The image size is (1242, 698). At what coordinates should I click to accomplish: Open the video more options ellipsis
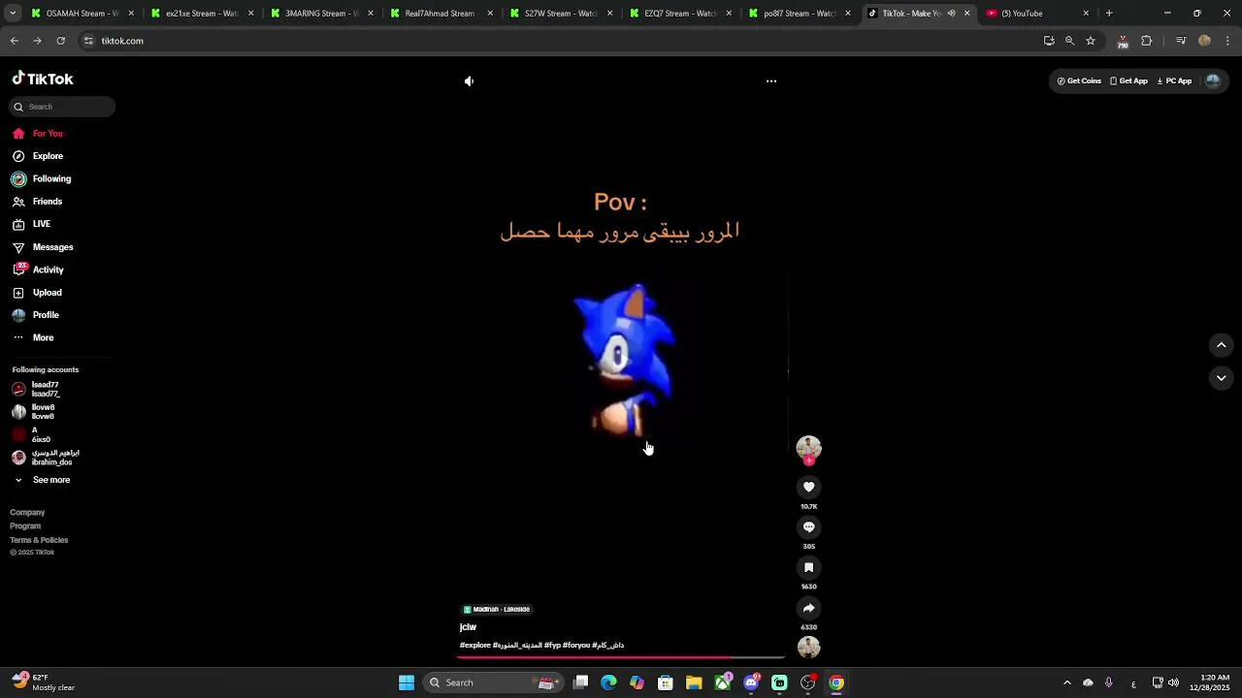coord(771,81)
